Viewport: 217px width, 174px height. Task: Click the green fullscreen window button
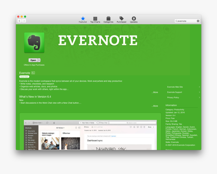coord(25,16)
